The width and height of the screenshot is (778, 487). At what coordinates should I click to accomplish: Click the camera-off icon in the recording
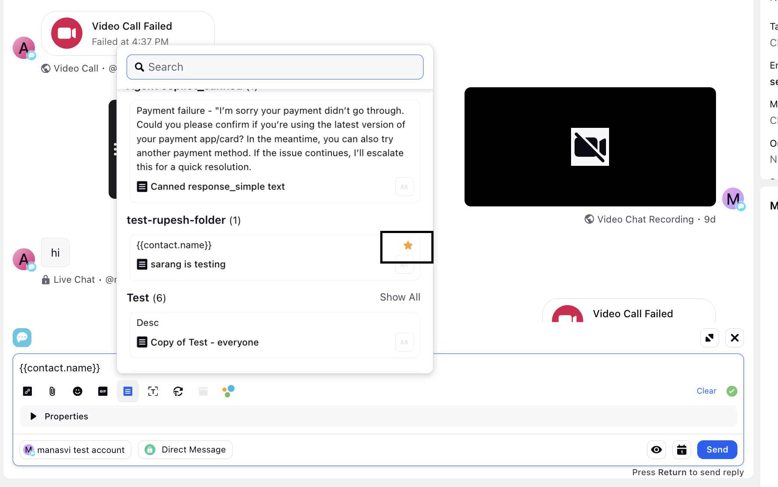[590, 147]
